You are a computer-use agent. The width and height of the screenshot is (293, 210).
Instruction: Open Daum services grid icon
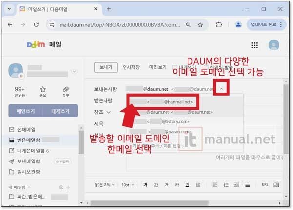pyautogui.click(x=255, y=45)
